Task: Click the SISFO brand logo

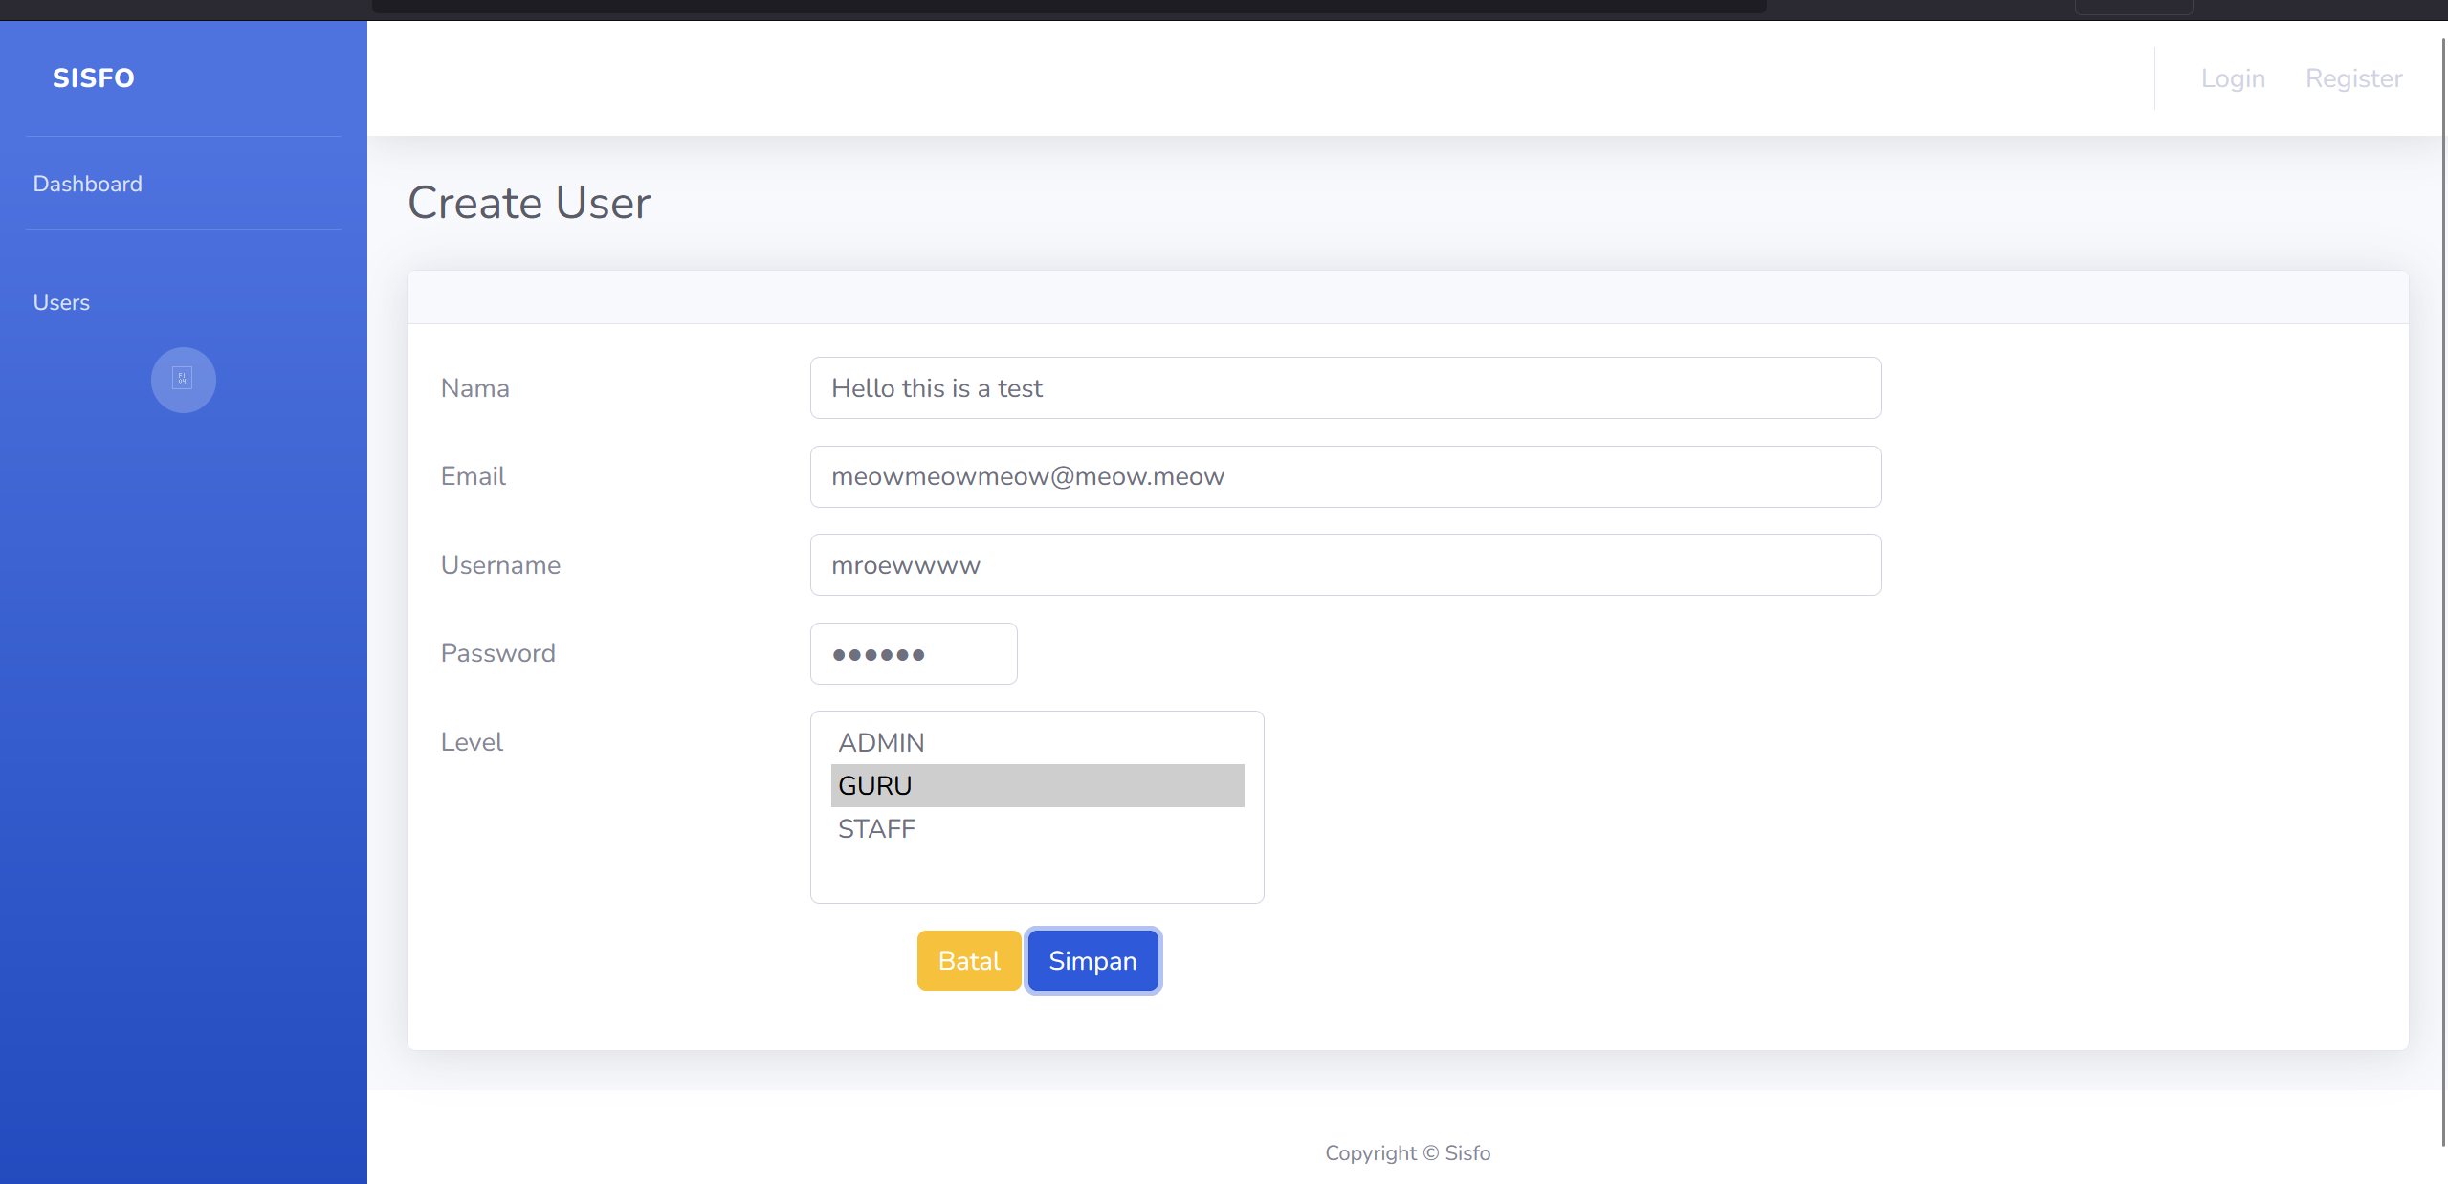Action: 94,78
